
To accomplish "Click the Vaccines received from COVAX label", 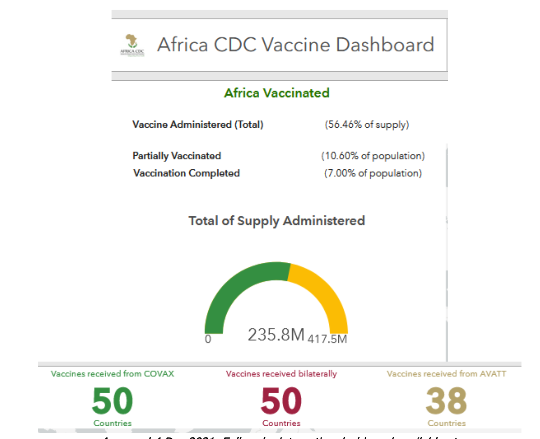I will point(112,374).
